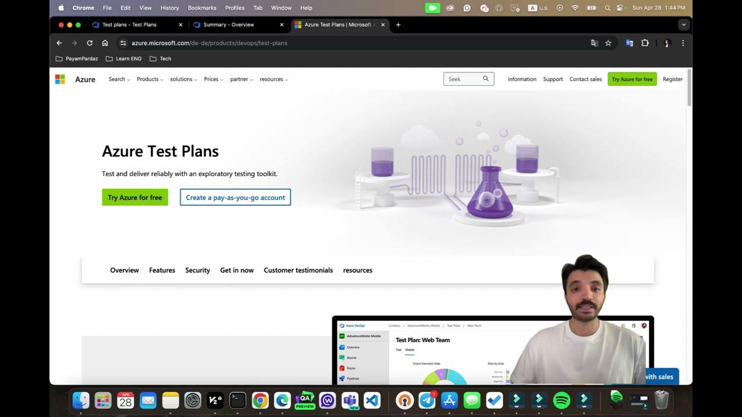
Task: Launch Visual Studio Code from the dock
Action: [372, 400]
